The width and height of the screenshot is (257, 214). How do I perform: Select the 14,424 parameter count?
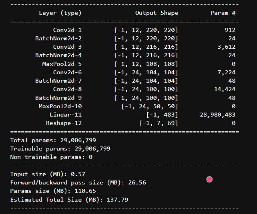(x=225, y=89)
